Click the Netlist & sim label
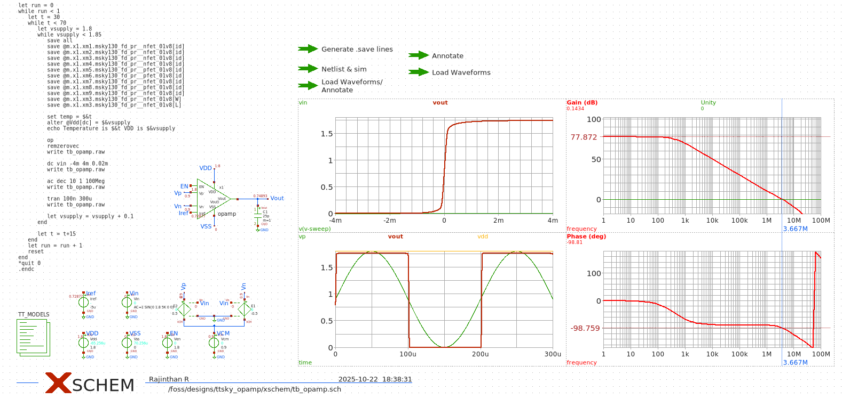 (344, 69)
